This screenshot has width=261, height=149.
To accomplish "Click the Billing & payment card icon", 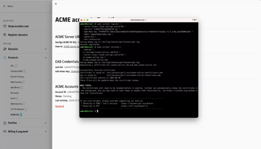I will point(5,131).
